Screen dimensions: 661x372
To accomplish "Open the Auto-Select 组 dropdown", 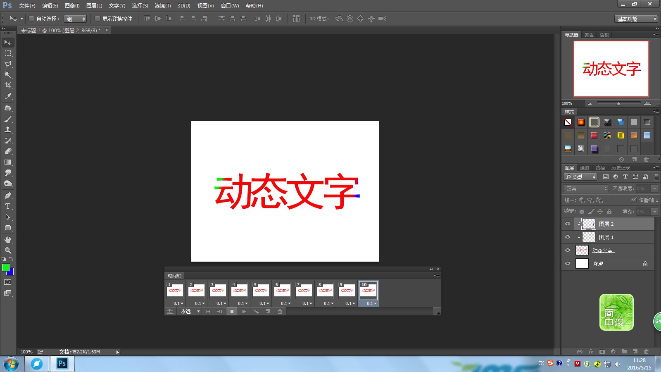I will click(x=75, y=19).
